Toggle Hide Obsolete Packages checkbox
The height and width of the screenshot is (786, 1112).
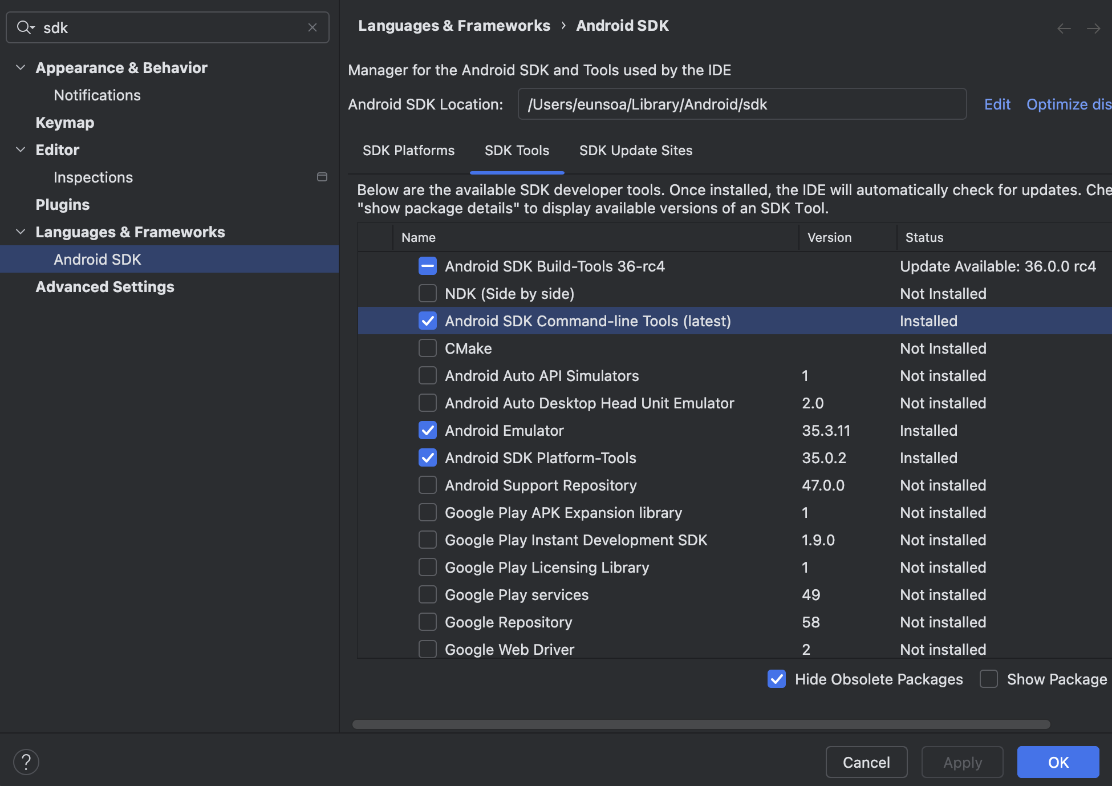click(x=777, y=679)
